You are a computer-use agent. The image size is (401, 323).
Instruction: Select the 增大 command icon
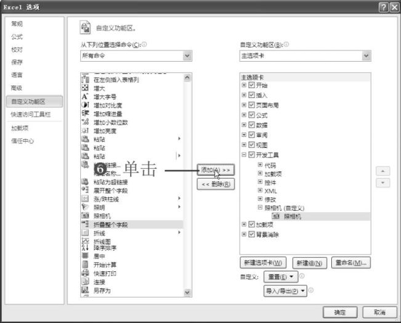click(85, 88)
